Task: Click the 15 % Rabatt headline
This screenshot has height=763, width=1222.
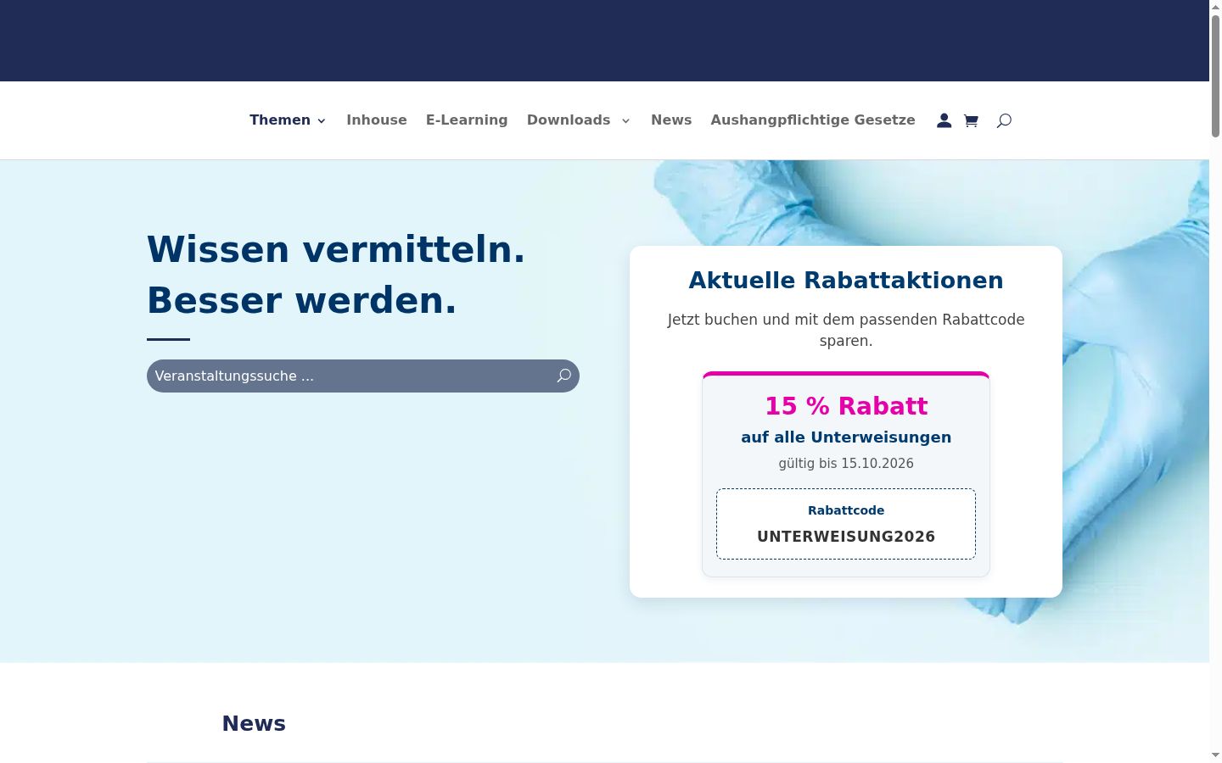Action: coord(846,406)
